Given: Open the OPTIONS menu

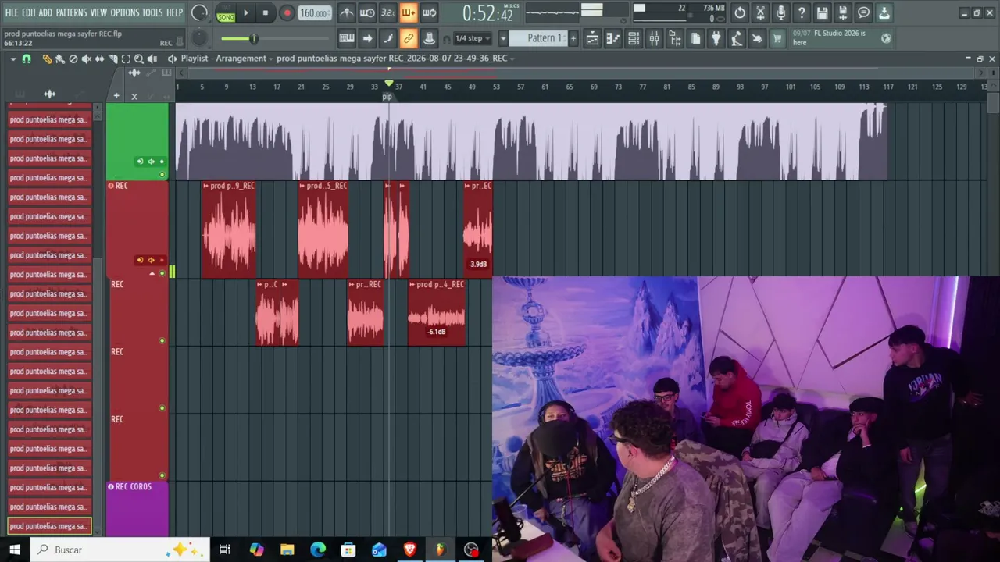Looking at the screenshot, I should [x=125, y=12].
